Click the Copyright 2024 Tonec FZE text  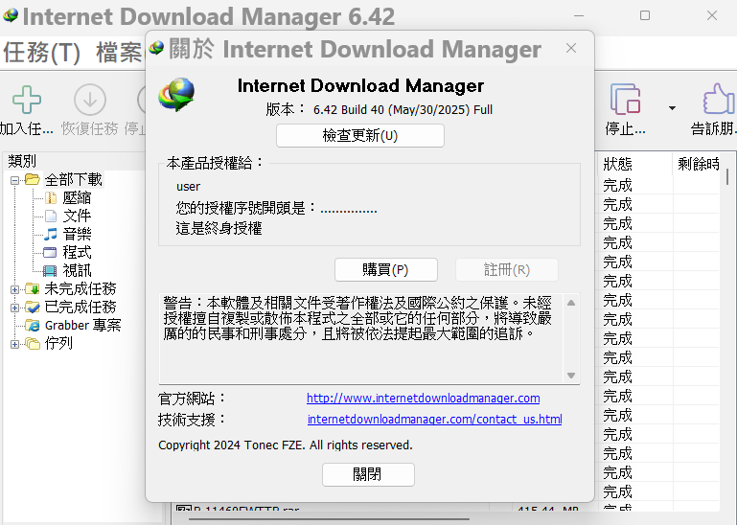point(286,445)
